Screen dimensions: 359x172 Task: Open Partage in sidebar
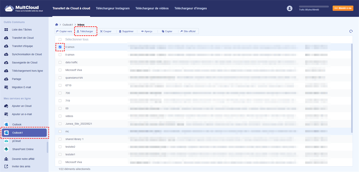[x=16, y=79]
